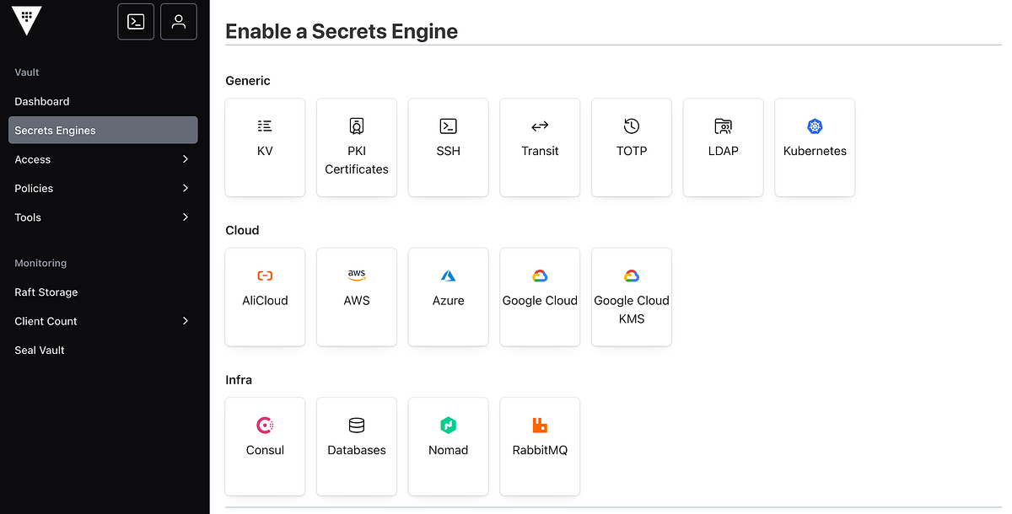The width and height of the screenshot is (1012, 514).
Task: Select the PKI Certificates badge icon
Action: pyautogui.click(x=357, y=126)
